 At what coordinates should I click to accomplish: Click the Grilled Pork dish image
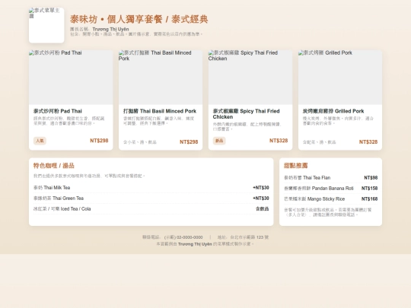[340, 78]
